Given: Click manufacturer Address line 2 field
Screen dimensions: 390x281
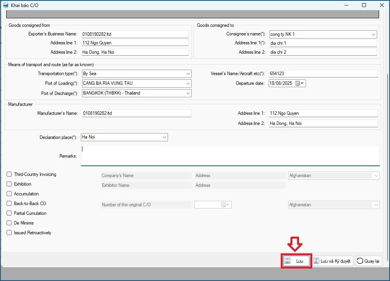Looking at the screenshot, I should (324, 123).
